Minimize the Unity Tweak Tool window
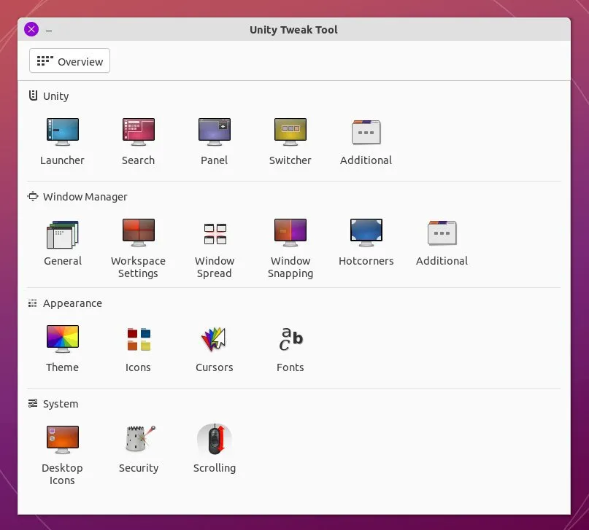 point(49,30)
